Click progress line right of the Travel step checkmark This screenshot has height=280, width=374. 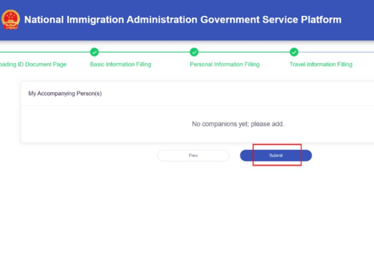[x=337, y=52]
